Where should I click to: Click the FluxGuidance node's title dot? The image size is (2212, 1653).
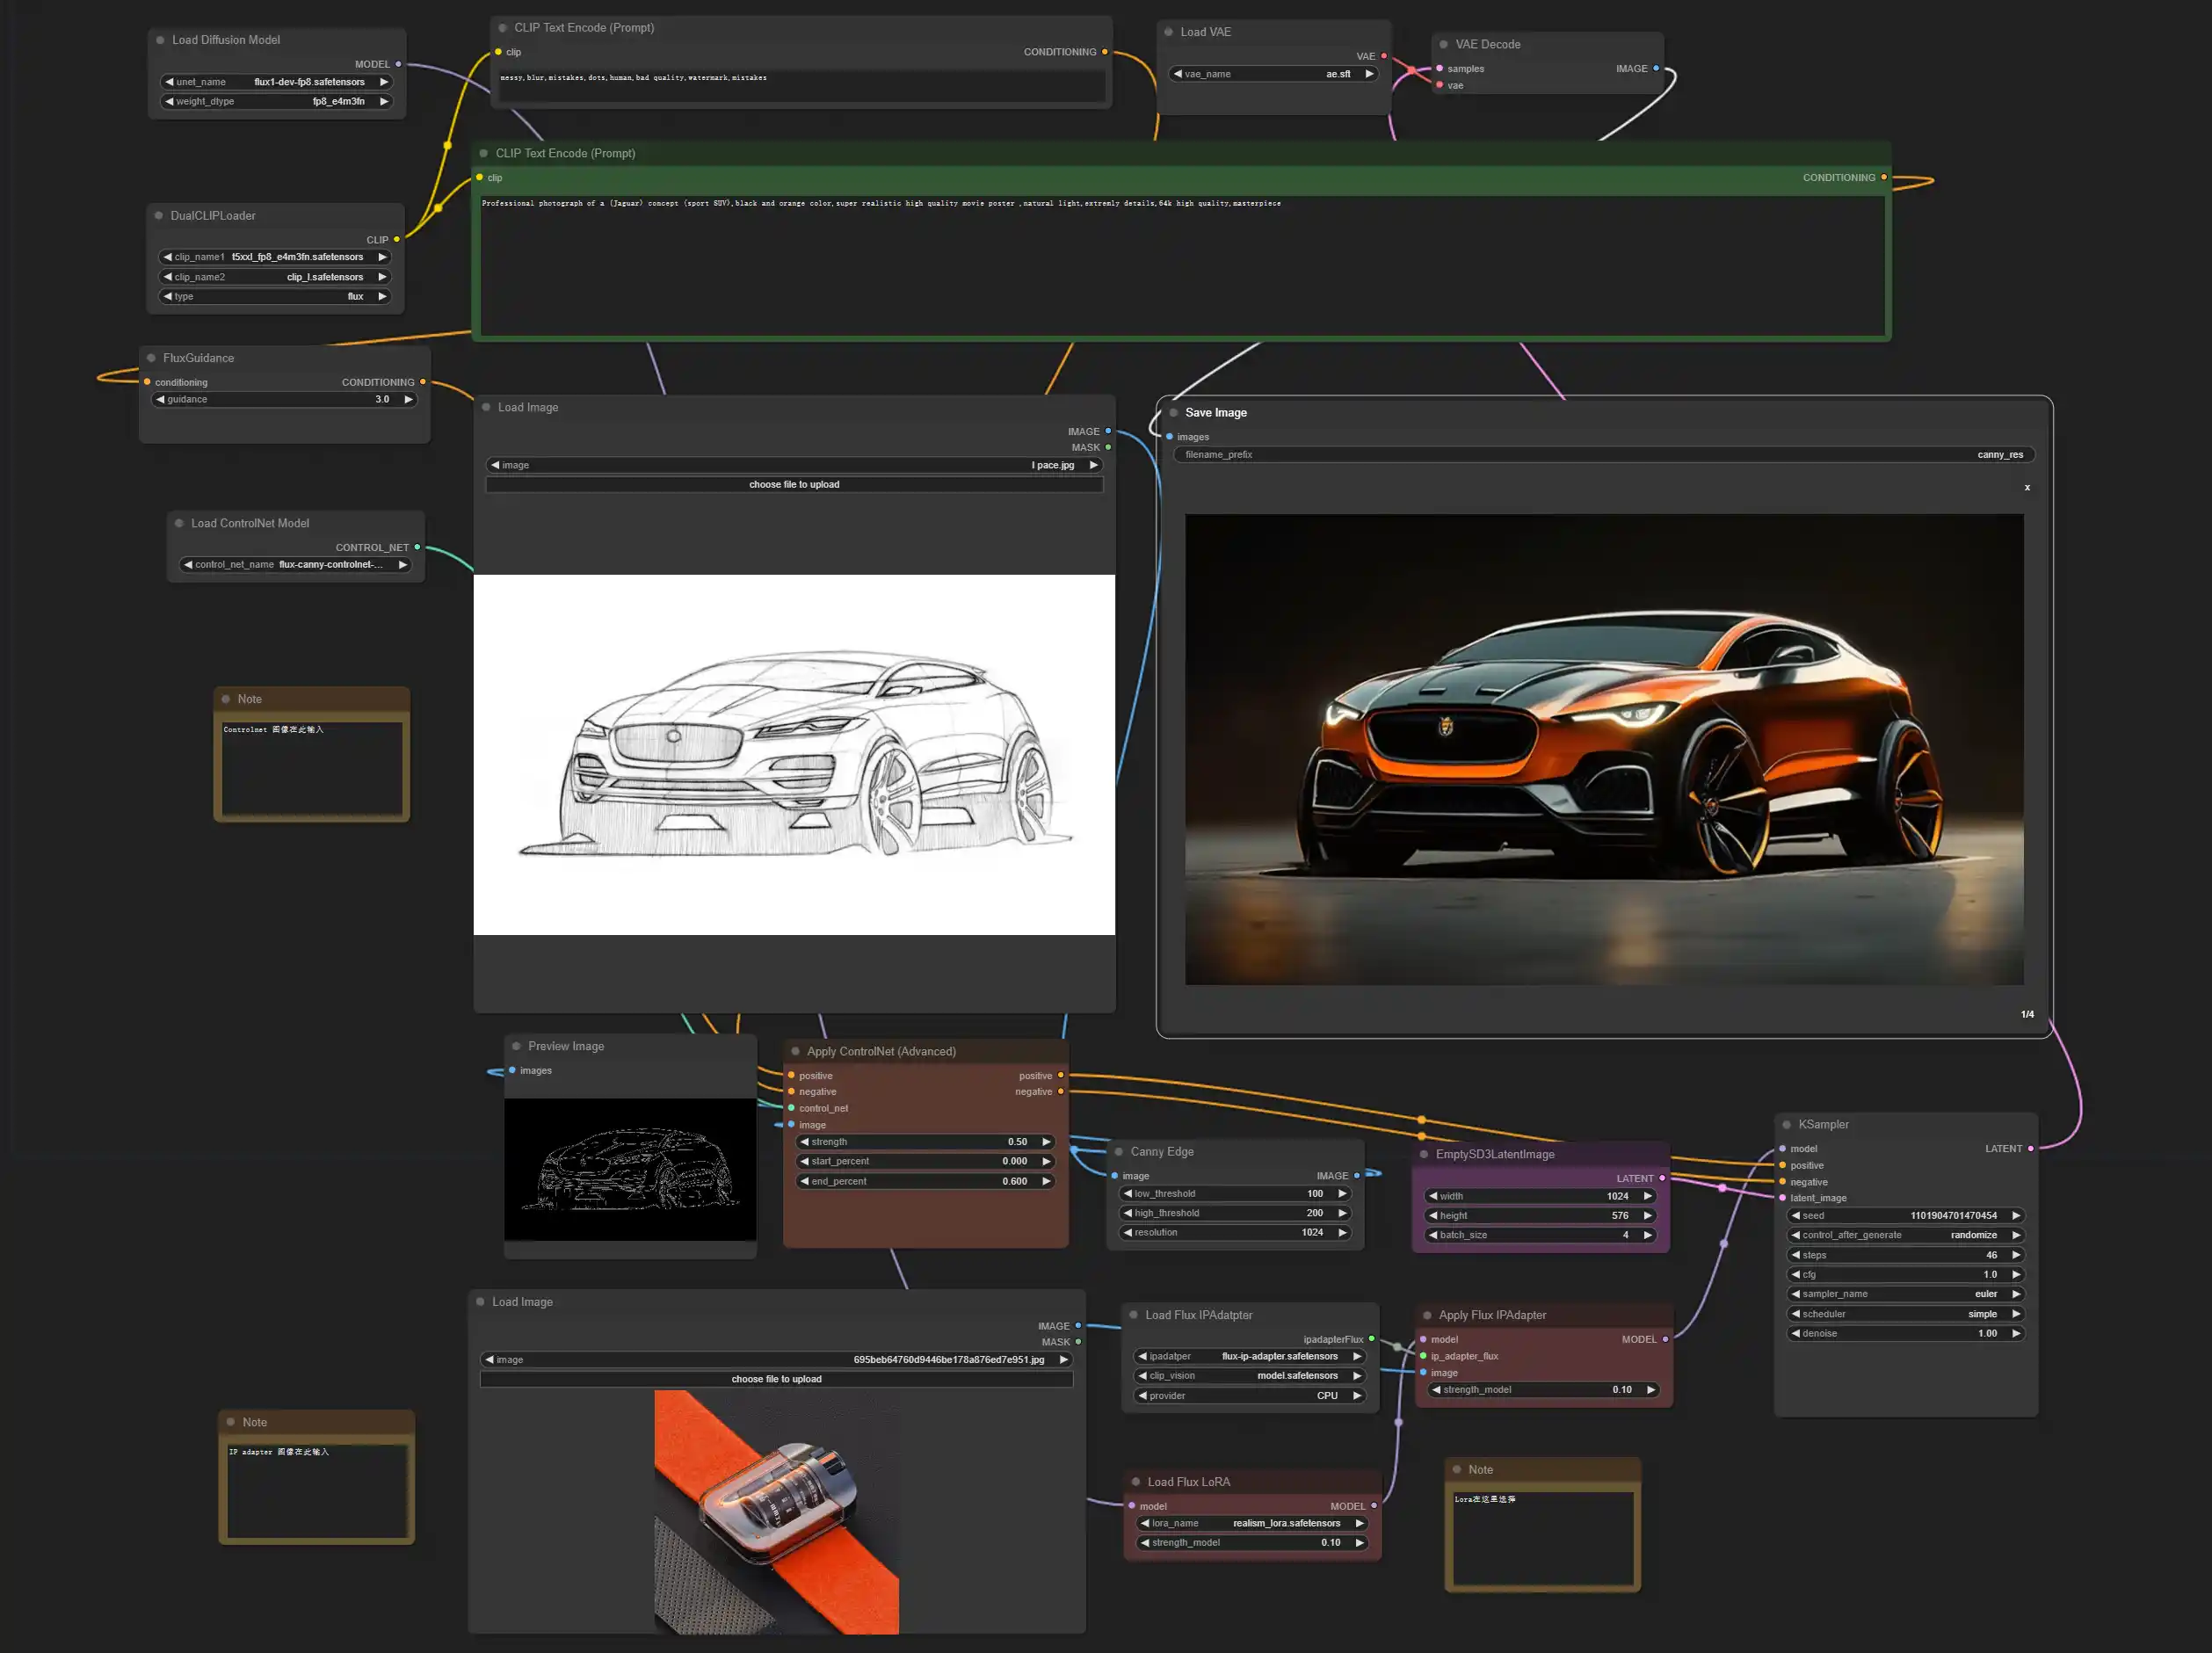[152, 358]
